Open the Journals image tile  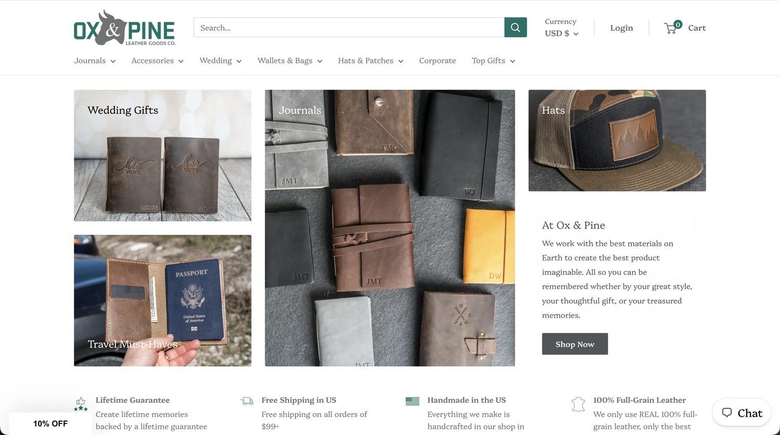pyautogui.click(x=390, y=228)
